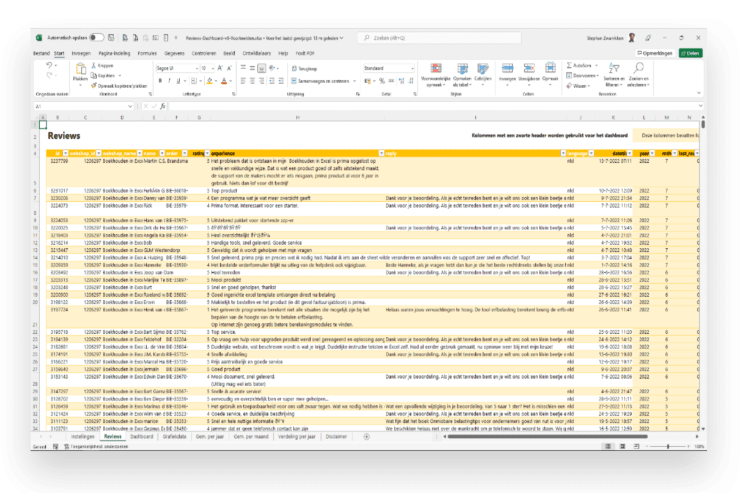The width and height of the screenshot is (740, 493).
Task: Click the fill color yellow swatch
Action: pos(209,81)
